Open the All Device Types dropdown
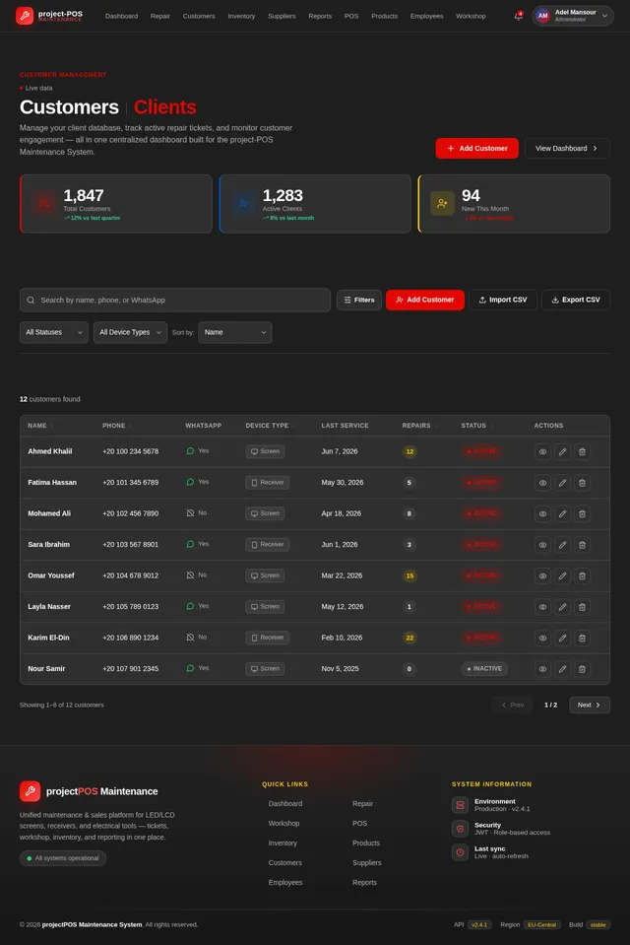 coord(130,333)
